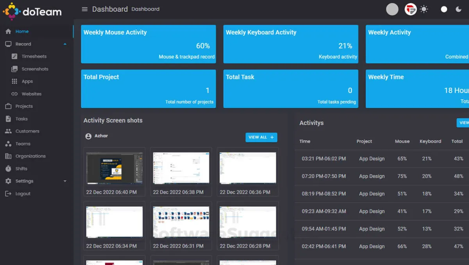Image resolution: width=469 pixels, height=265 pixels.
Task: Click the Azhar user name label
Action: (x=101, y=136)
